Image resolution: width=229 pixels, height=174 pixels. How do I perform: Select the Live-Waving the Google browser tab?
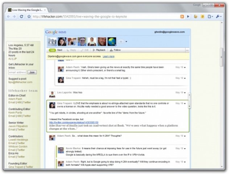pyautogui.click(x=26, y=10)
